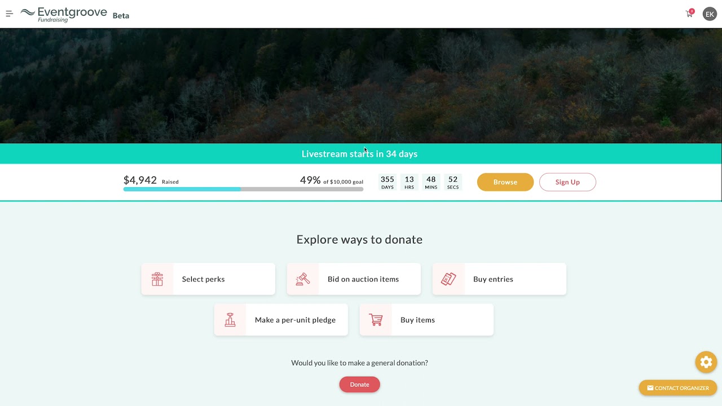Image resolution: width=722 pixels, height=406 pixels.
Task: Click the "Explore ways to donate" heading
Action: (359, 240)
